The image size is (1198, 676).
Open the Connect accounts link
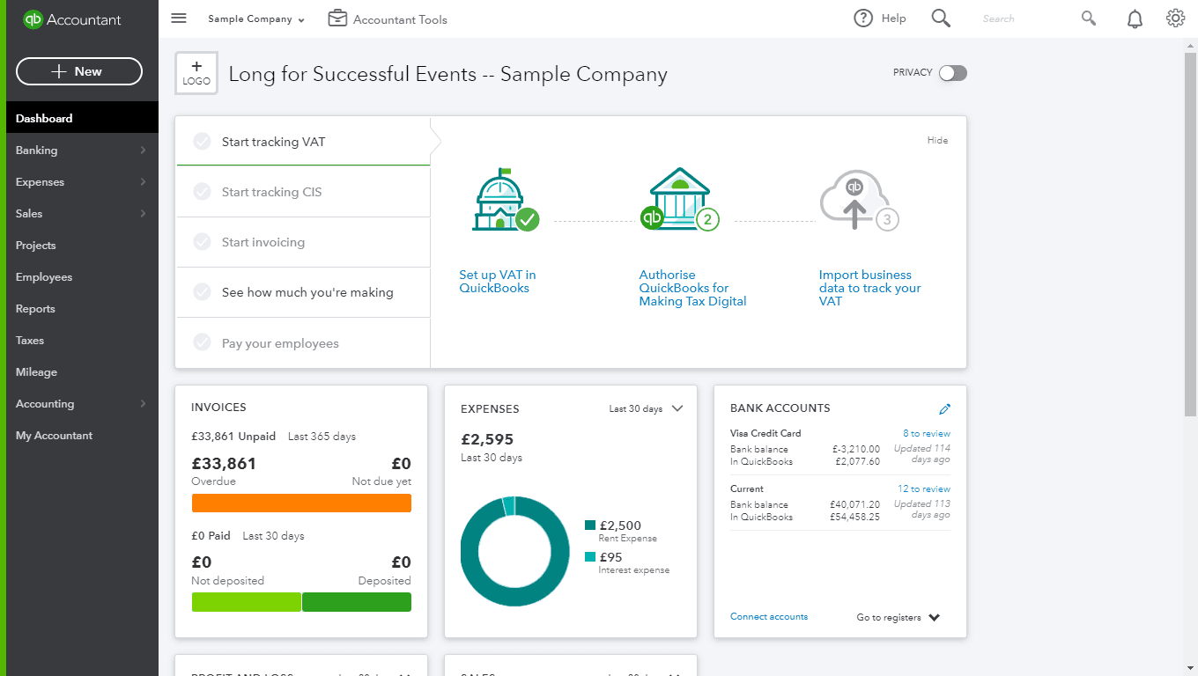(x=769, y=617)
